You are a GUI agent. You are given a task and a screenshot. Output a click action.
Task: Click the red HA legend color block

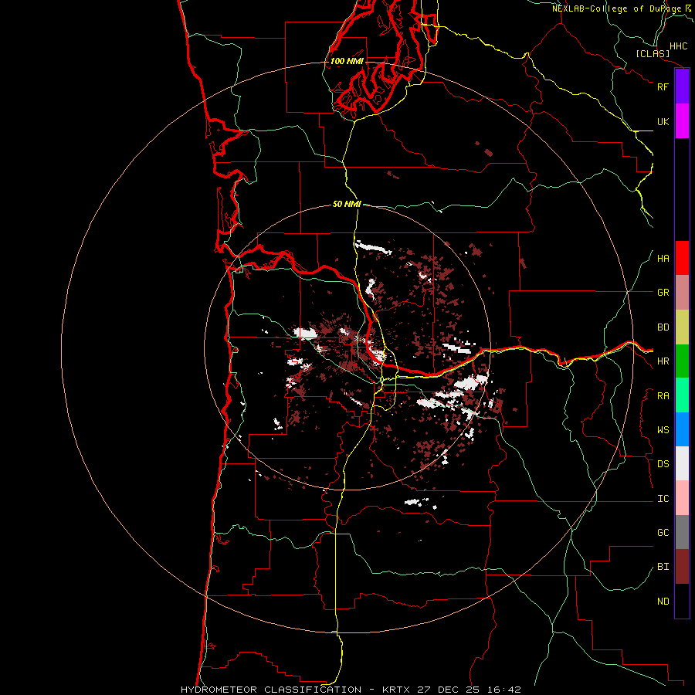pyautogui.click(x=682, y=258)
